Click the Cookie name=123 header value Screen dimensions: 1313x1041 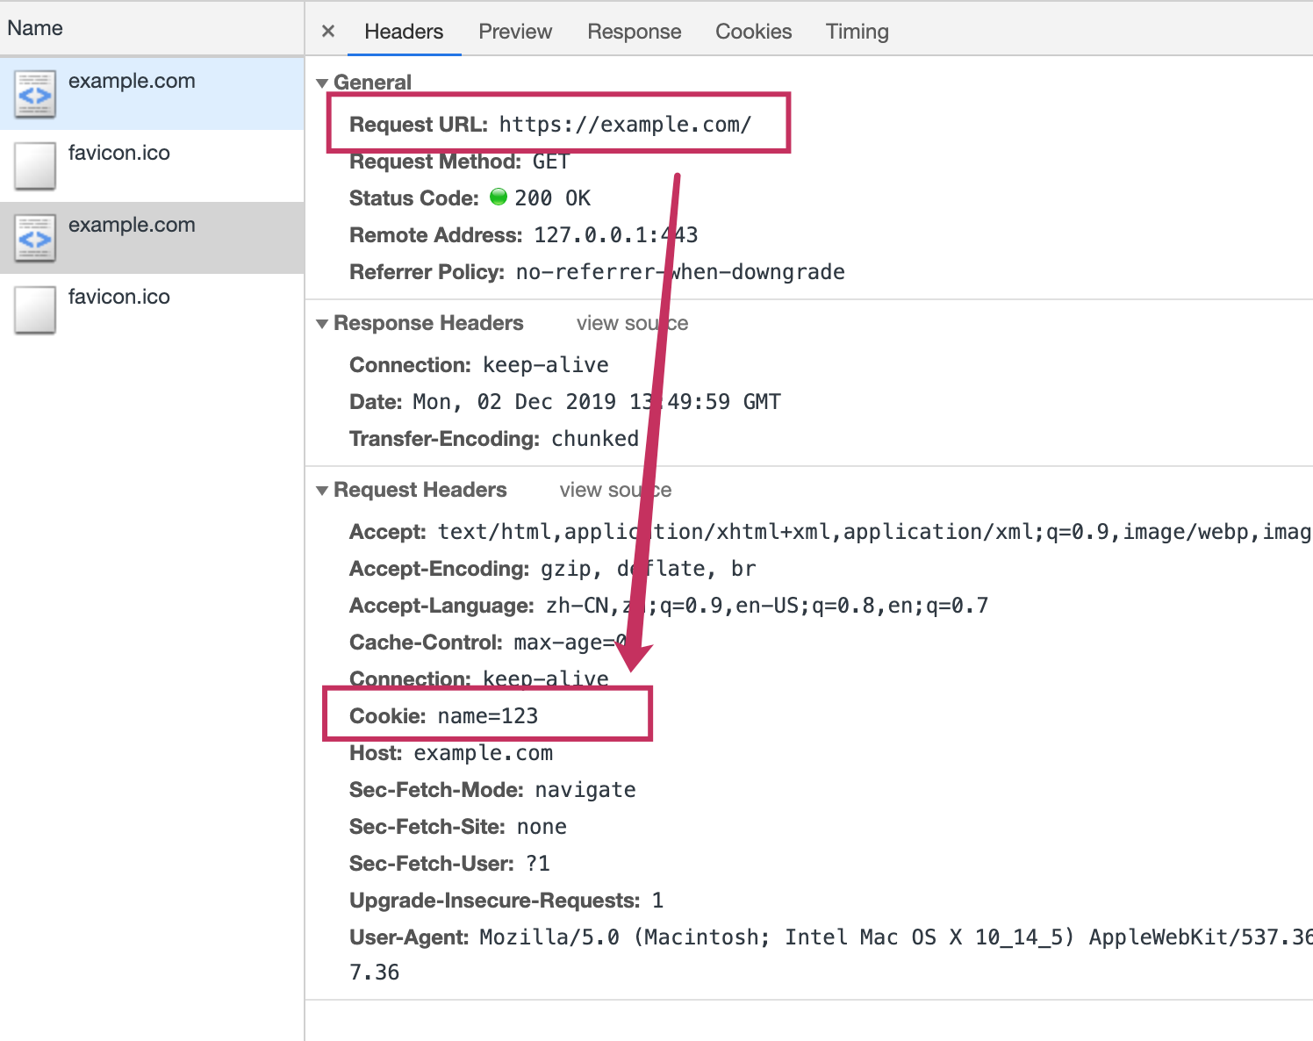(488, 716)
